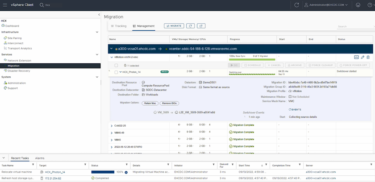
Task: Click the smiley feedback icon in header
Action: (x=358, y=5)
